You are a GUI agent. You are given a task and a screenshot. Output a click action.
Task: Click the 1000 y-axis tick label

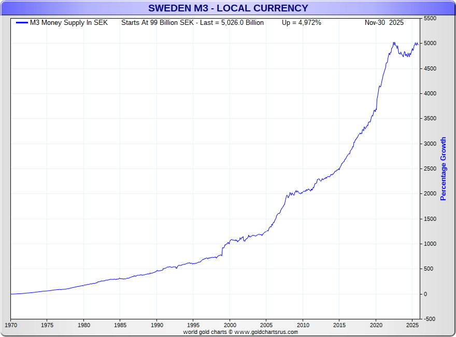click(430, 244)
